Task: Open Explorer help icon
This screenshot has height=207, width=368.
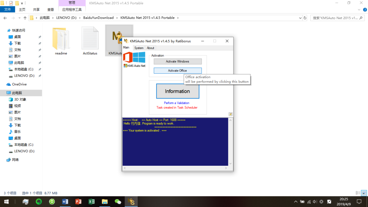Action: click(365, 10)
